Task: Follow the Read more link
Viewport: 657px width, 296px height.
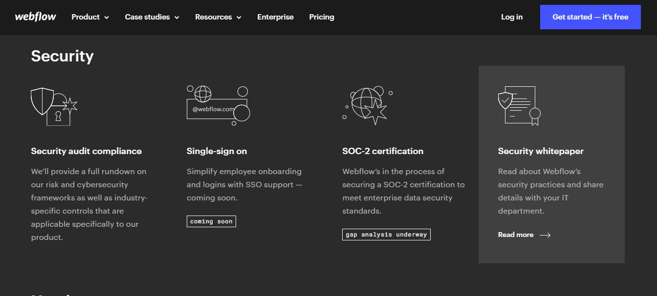Action: pyautogui.click(x=516, y=235)
